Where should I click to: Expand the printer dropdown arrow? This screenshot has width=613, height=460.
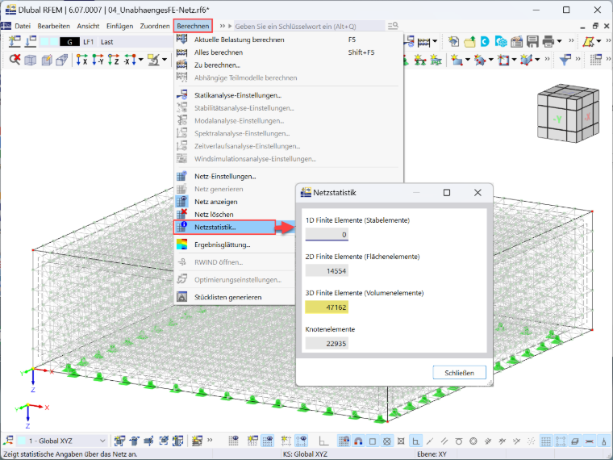(x=559, y=41)
